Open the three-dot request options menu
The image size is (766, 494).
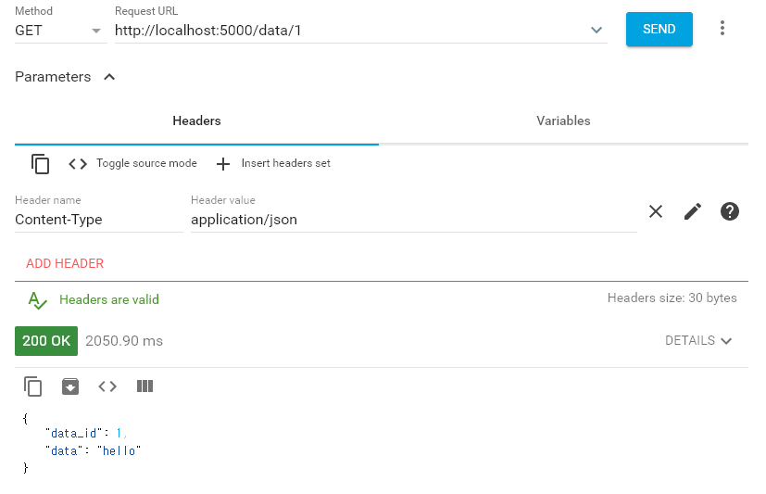722,28
